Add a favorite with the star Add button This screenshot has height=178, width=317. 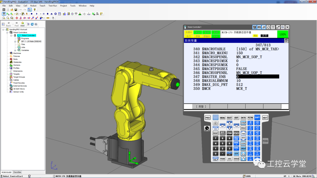[x=22, y=24]
